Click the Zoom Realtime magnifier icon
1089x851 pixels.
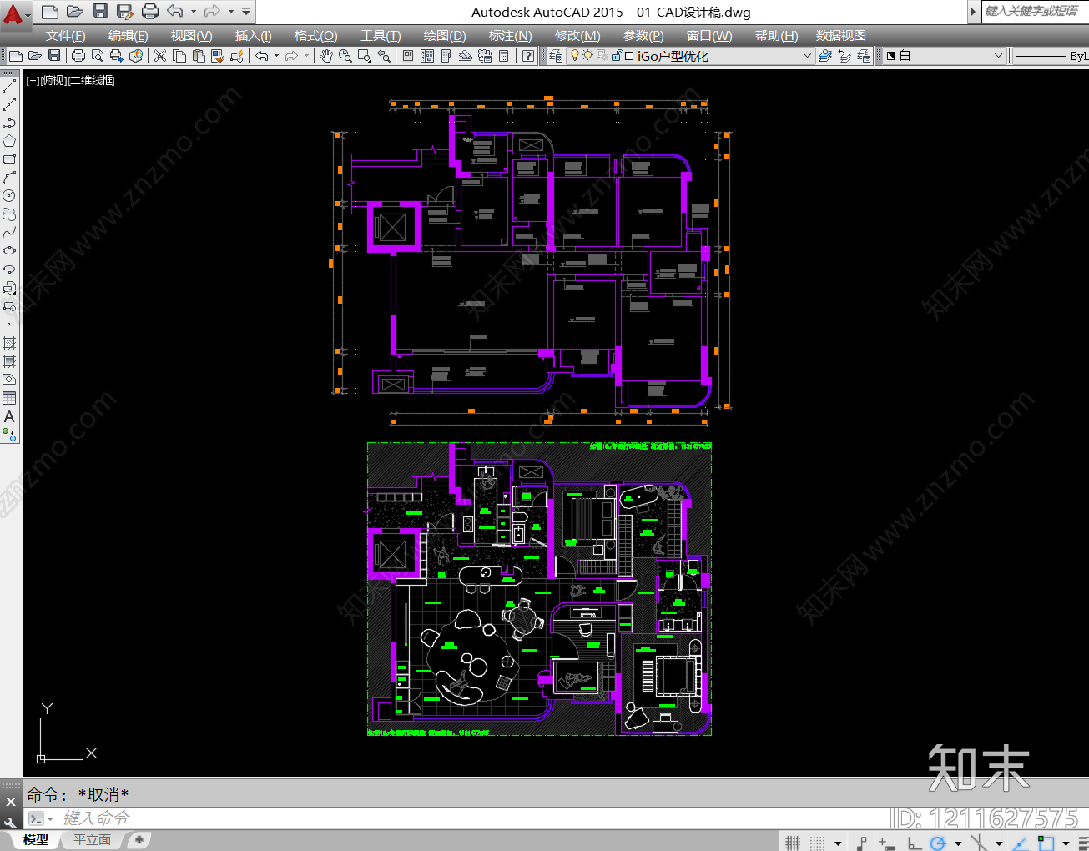tap(345, 56)
